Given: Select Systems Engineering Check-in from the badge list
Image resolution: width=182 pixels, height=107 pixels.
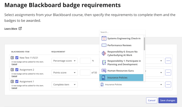Looking at the screenshot, I should [x=121, y=38].
